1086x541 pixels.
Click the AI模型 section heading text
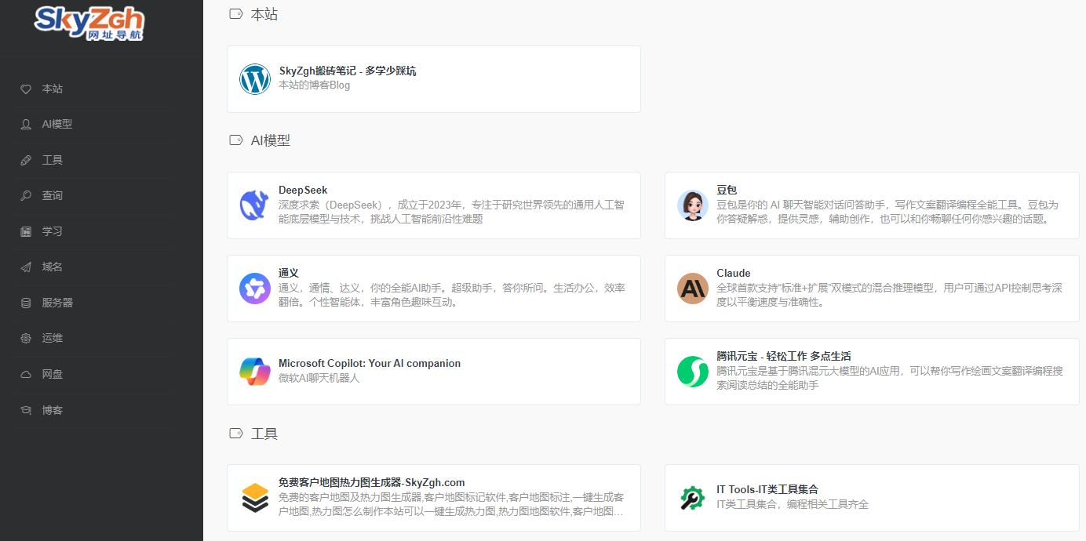(x=271, y=140)
